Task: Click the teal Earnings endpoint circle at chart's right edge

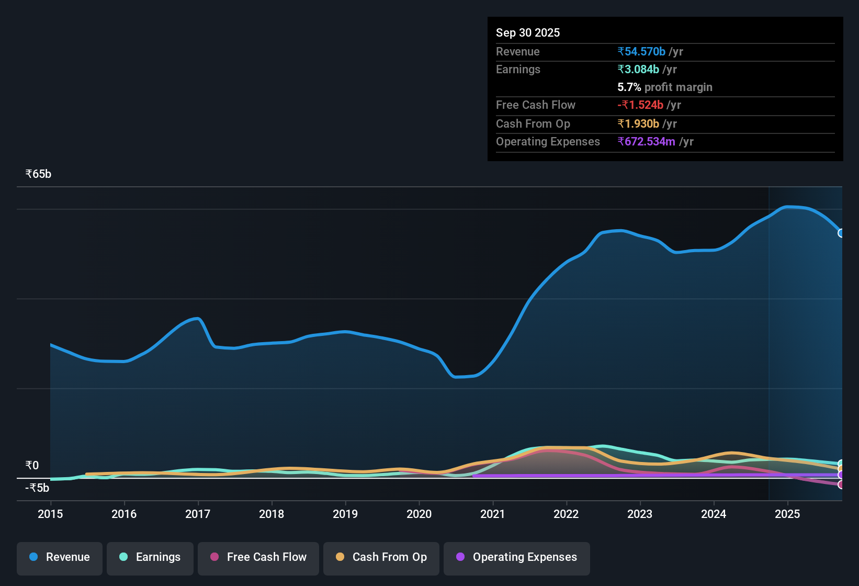Action: pyautogui.click(x=841, y=461)
